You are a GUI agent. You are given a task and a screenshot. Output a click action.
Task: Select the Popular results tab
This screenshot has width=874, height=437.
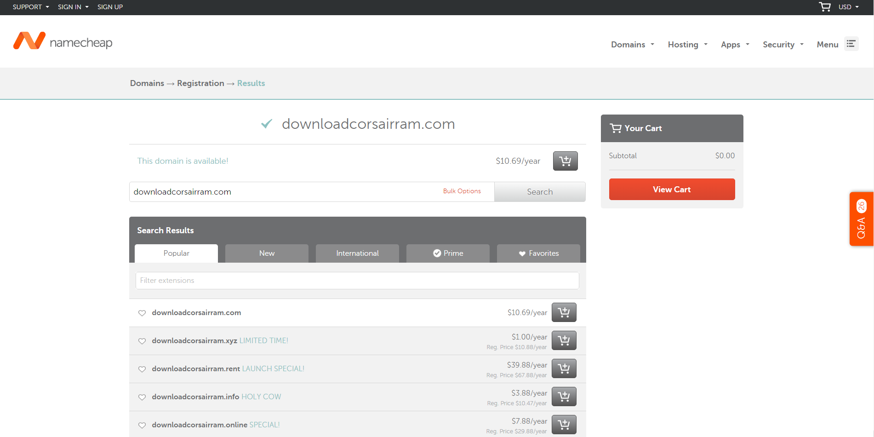point(176,253)
